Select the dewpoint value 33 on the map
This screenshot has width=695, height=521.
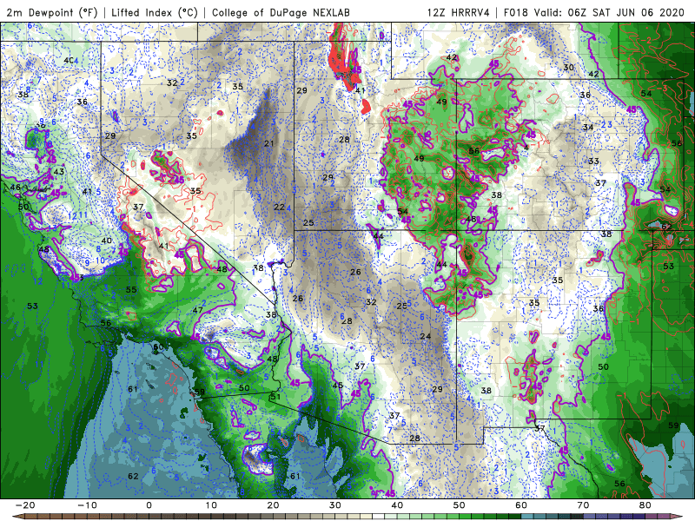[x=593, y=161]
